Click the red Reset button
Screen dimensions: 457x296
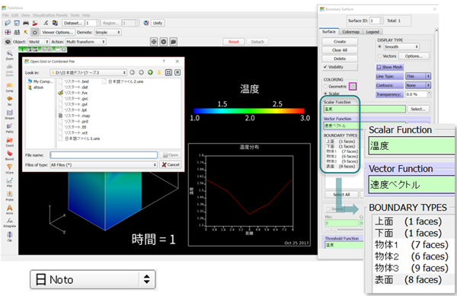click(234, 42)
